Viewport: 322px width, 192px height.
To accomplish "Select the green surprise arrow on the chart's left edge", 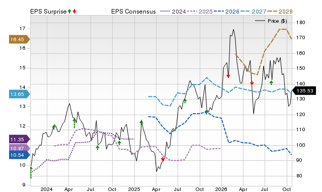I will 31,173.
